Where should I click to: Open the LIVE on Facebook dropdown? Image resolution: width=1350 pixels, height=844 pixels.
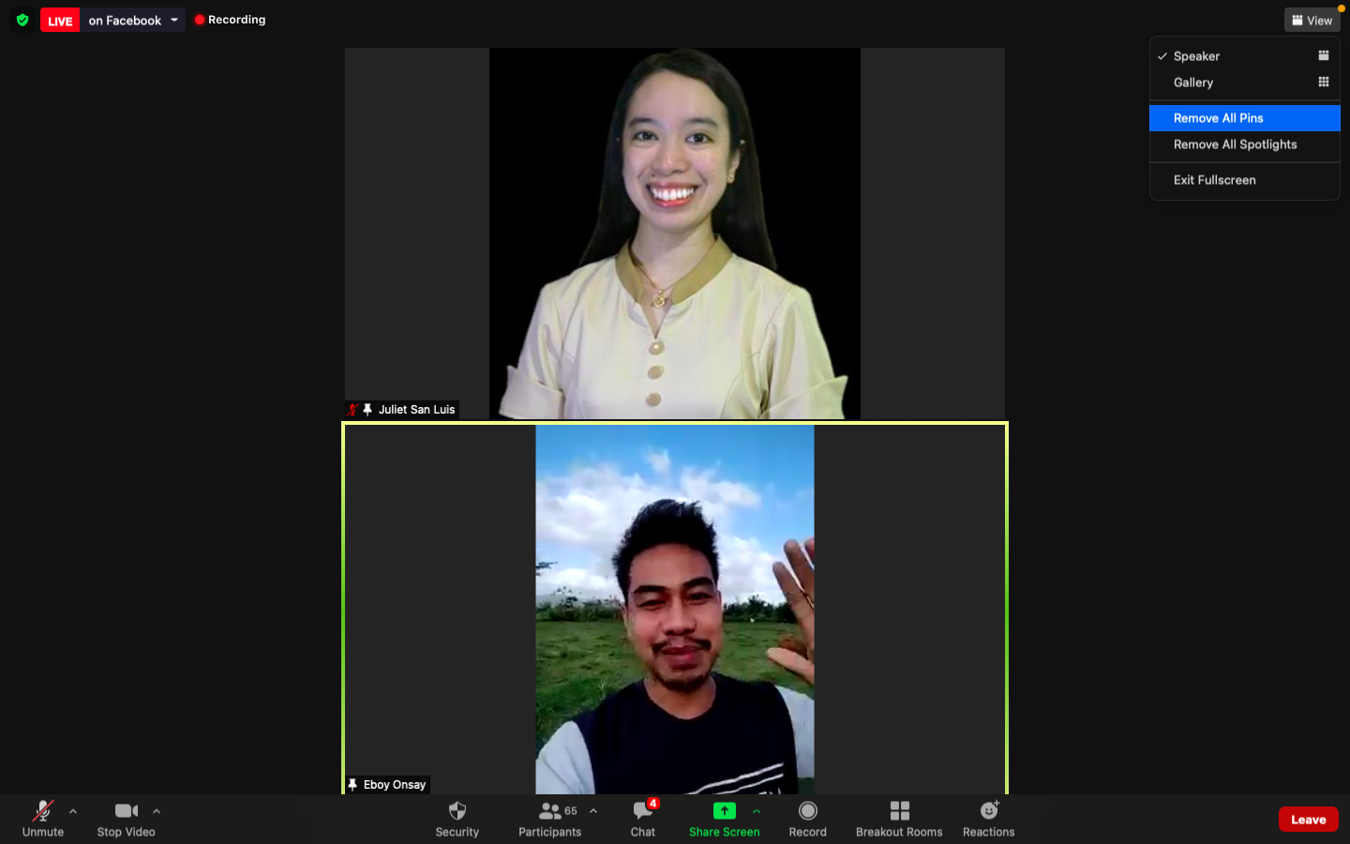(174, 20)
